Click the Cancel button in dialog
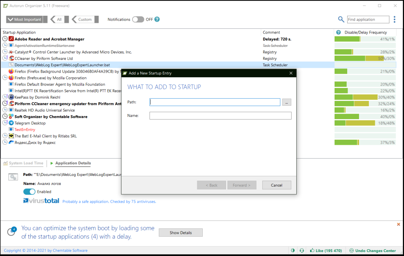This screenshot has height=256, width=404. coord(277,185)
